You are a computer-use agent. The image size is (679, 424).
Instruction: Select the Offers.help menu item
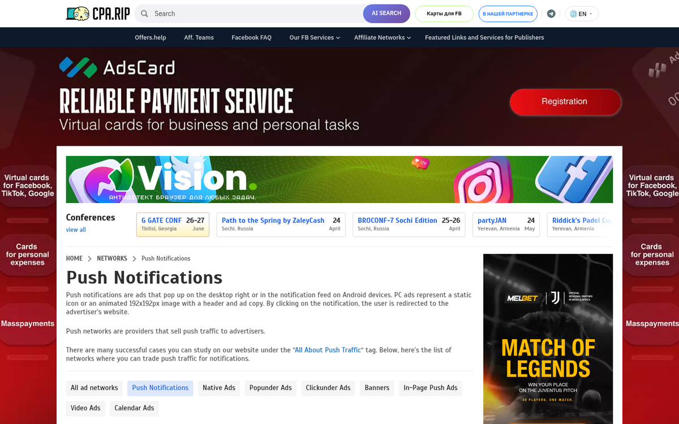pos(150,37)
